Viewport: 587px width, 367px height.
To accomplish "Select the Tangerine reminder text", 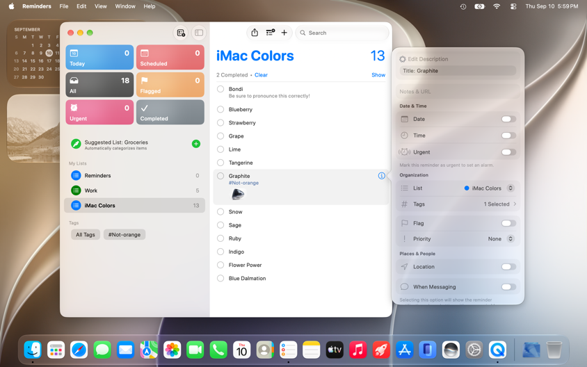I will click(x=241, y=163).
